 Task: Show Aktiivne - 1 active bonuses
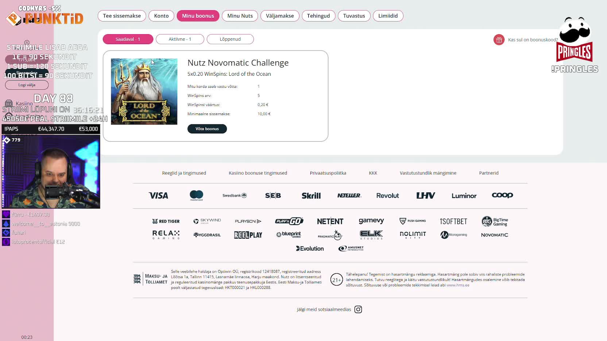(180, 39)
